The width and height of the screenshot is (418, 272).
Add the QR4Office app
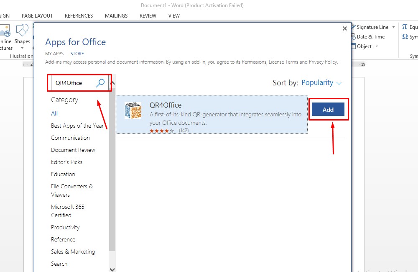point(328,109)
